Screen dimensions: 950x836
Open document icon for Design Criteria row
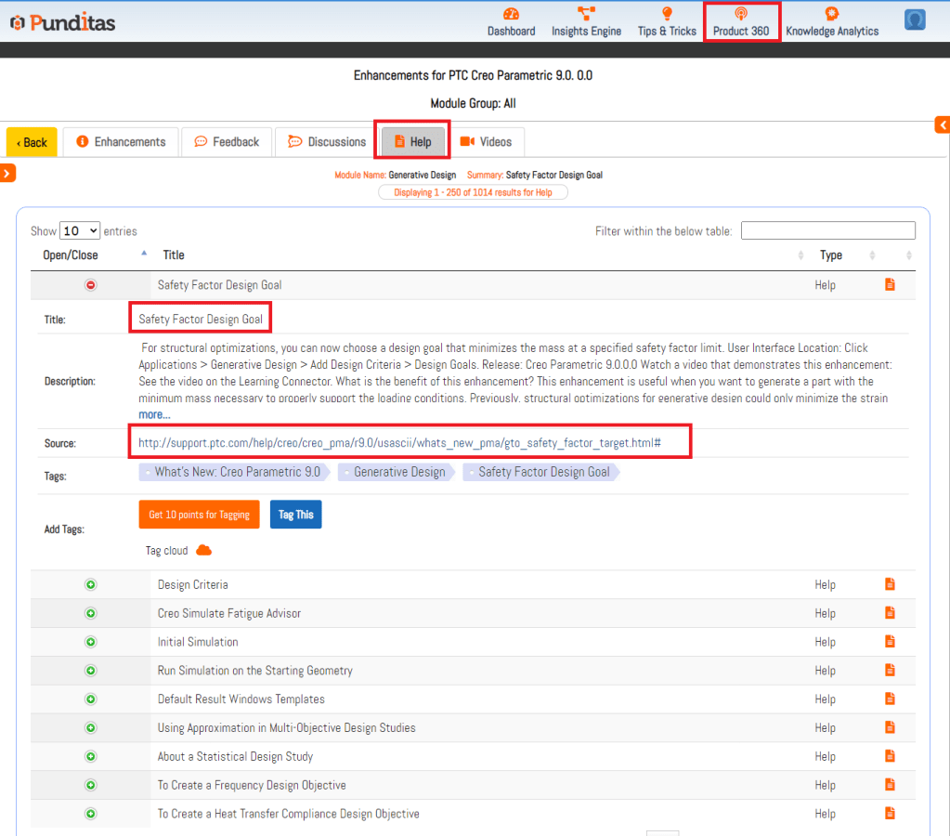click(890, 584)
